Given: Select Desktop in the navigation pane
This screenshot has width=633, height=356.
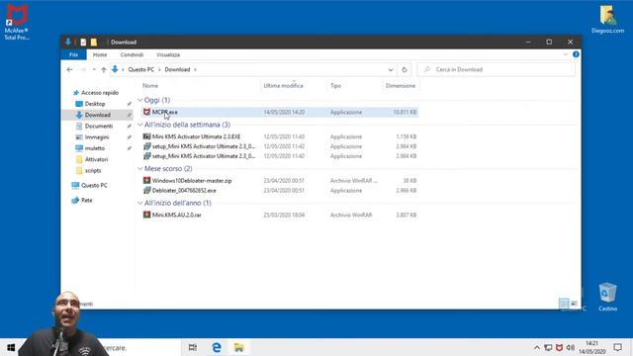Looking at the screenshot, I should coord(95,104).
